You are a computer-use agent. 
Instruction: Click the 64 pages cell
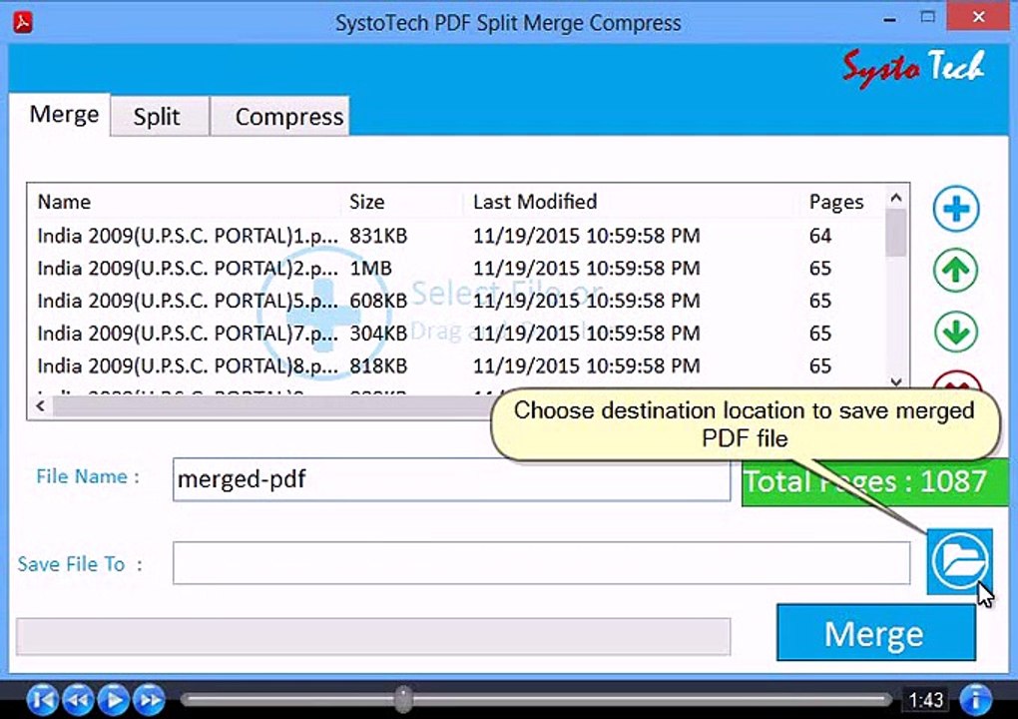point(820,235)
